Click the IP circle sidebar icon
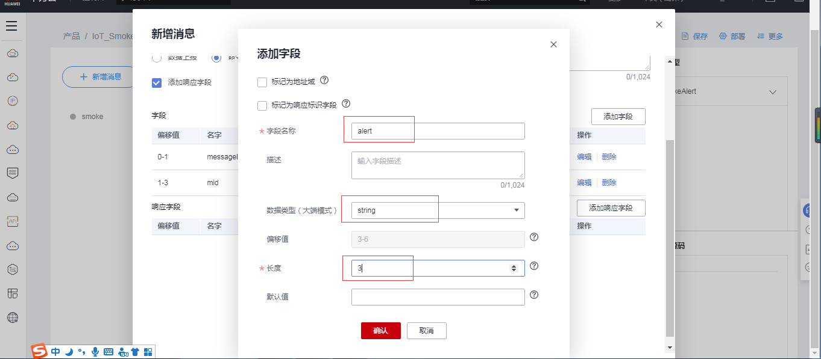 (x=12, y=101)
